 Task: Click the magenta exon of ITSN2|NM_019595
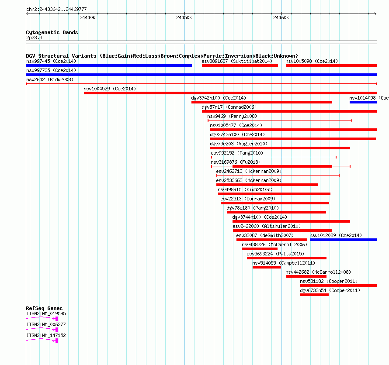pos(57,319)
